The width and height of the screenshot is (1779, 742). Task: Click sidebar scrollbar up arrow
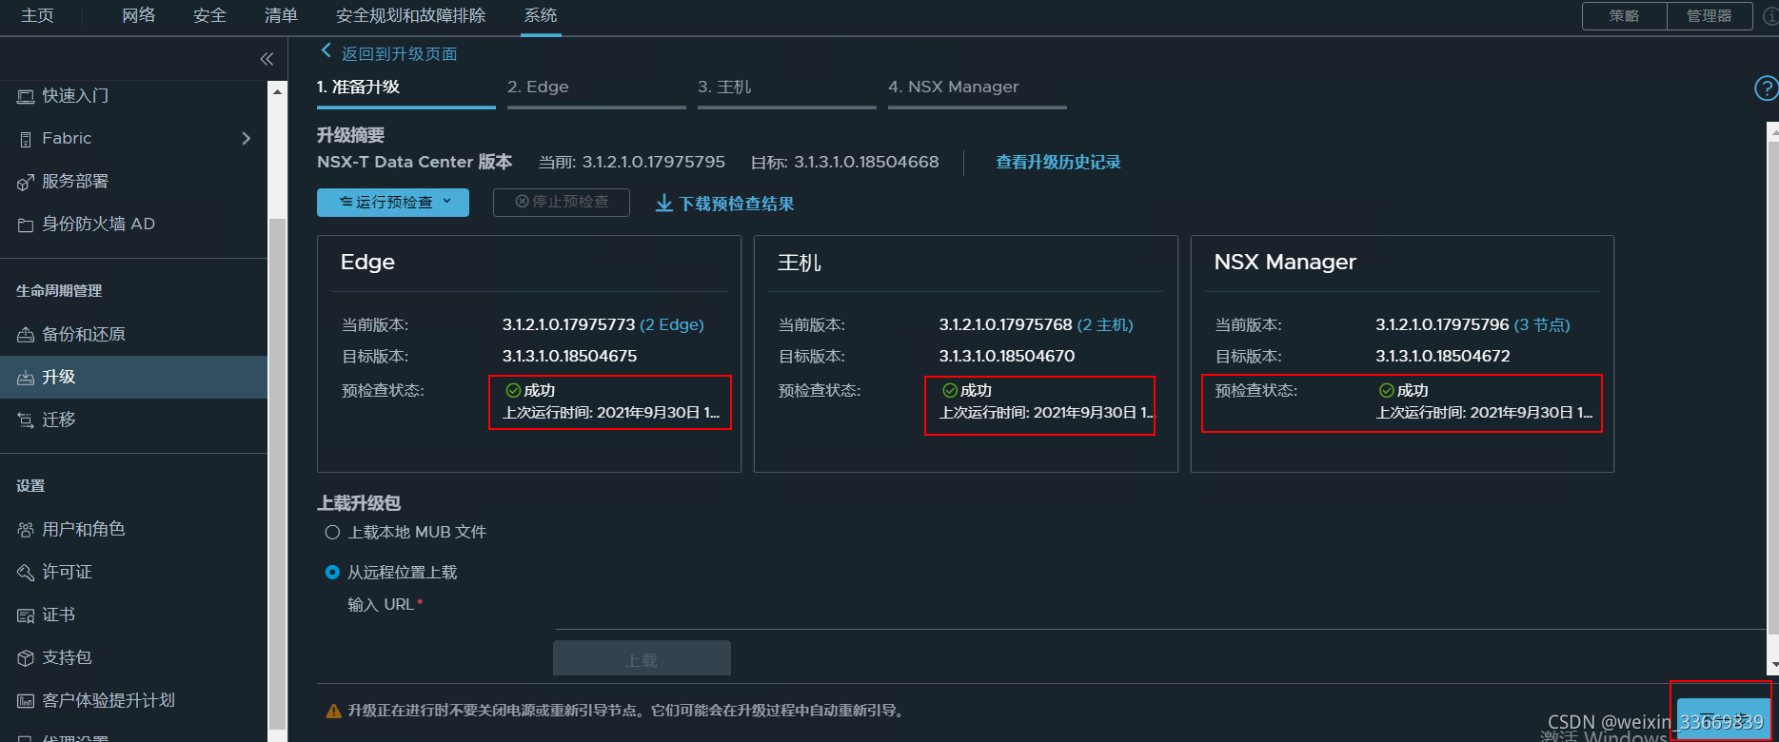277,92
